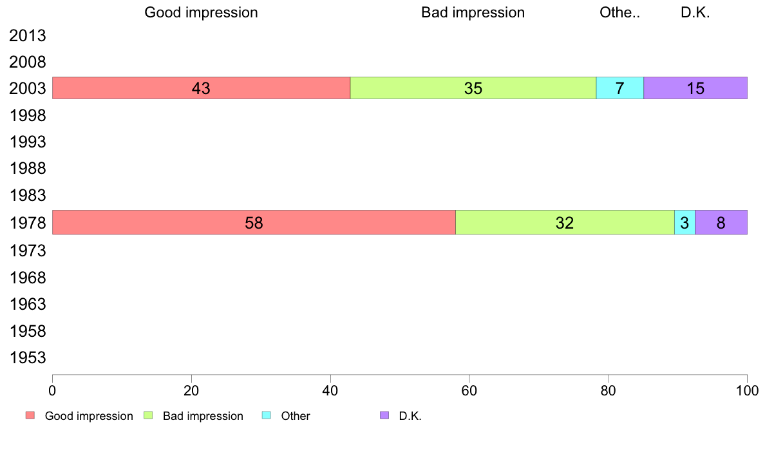The image size is (765, 474).
Task: Select the 2003 Good impression bar labeled 43
Action: click(x=201, y=88)
